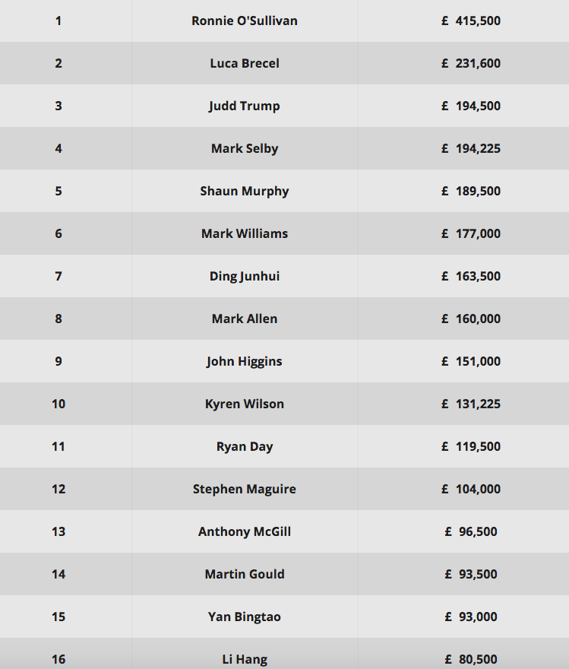
Task: Click Mark Williams in the table
Action: point(244,233)
